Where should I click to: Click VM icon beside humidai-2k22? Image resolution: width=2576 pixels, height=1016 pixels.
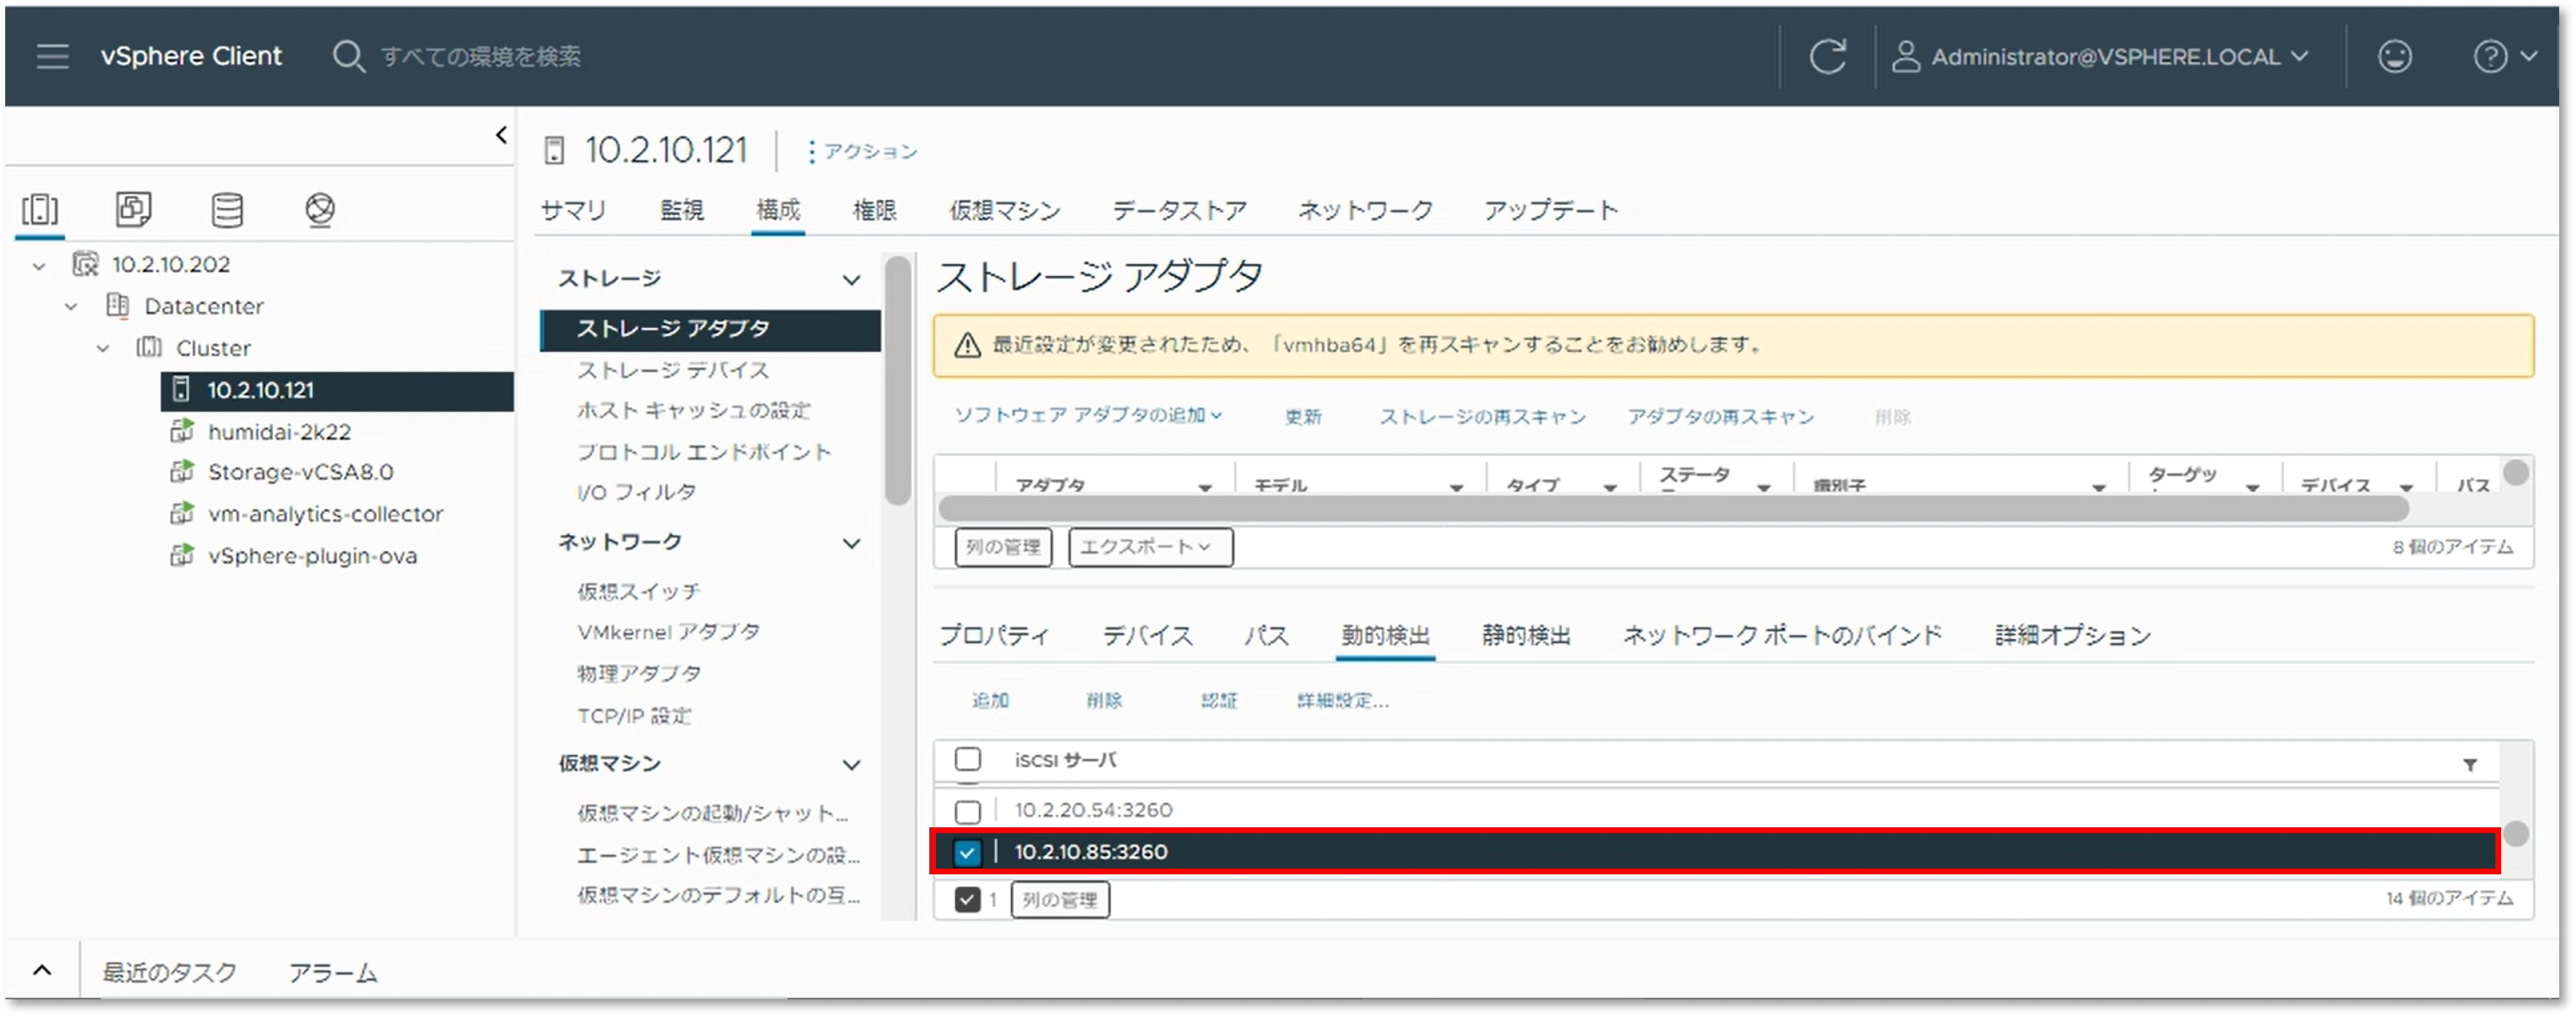click(x=182, y=431)
